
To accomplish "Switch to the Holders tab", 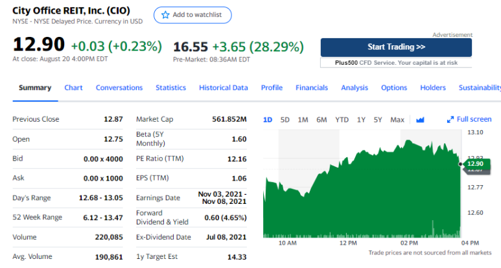I will click(x=433, y=88).
